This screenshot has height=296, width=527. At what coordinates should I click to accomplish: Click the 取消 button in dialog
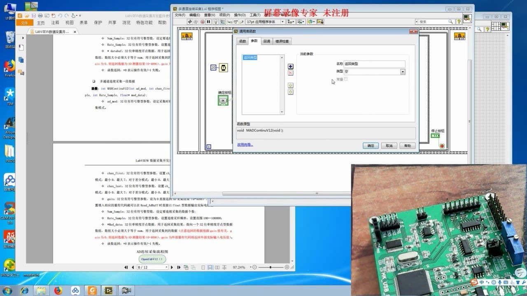(x=389, y=146)
